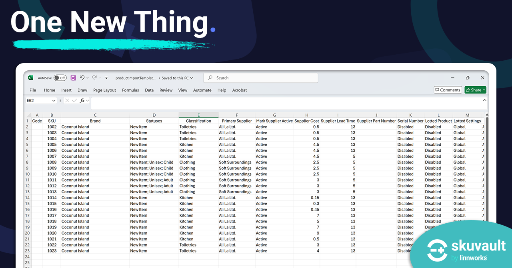Click the Excel app icon in the title bar

(x=30, y=78)
